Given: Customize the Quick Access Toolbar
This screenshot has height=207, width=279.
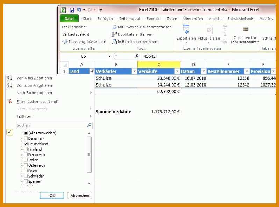Looking at the screenshot, I should pyautogui.click(x=101, y=10).
